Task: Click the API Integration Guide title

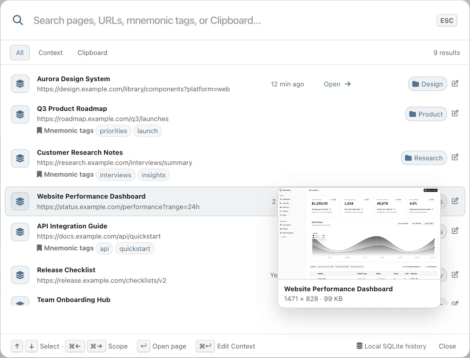Action: [72, 226]
